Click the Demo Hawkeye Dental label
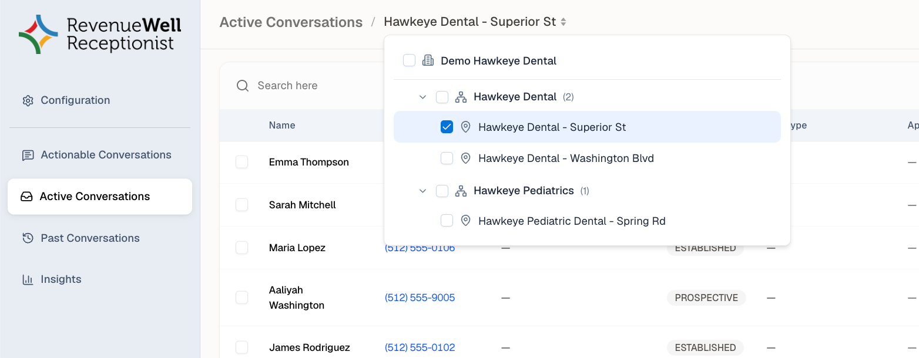The image size is (919, 358). [x=499, y=60]
